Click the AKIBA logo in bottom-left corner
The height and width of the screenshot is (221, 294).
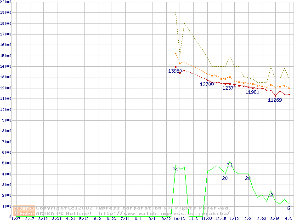pos(24,210)
